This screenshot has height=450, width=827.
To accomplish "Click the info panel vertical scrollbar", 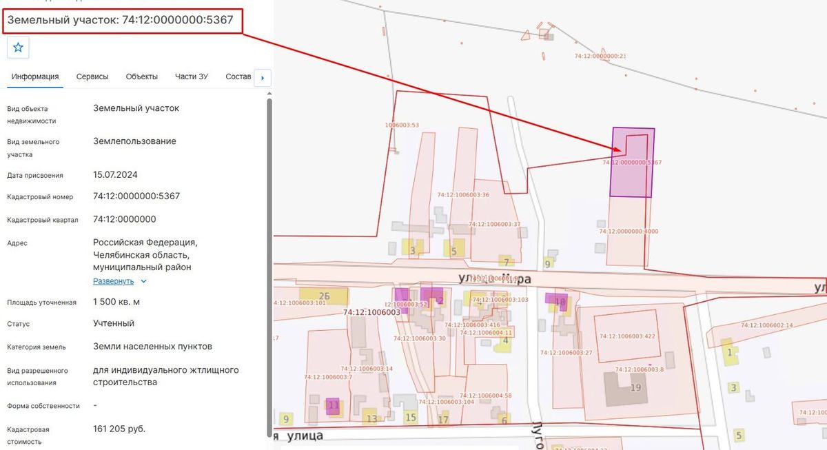I will [269, 267].
